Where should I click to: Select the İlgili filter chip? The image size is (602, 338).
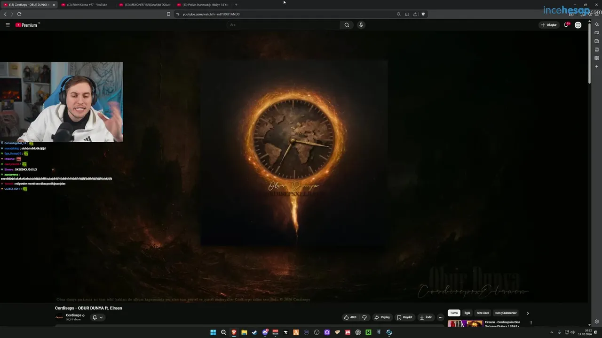[x=467, y=313]
